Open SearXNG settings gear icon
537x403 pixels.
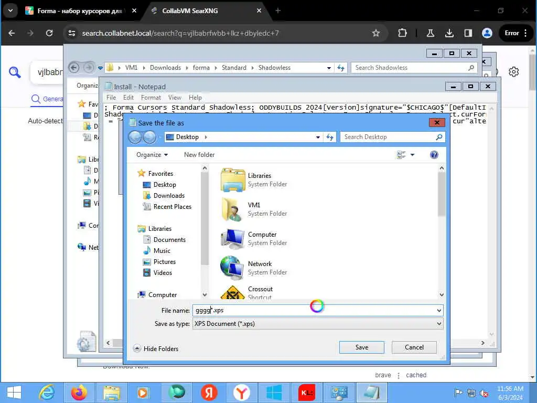(x=513, y=72)
